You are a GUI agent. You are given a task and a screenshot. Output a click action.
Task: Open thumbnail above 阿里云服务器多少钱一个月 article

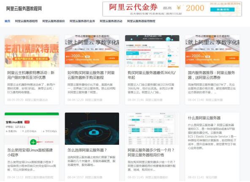click(x=152, y=129)
